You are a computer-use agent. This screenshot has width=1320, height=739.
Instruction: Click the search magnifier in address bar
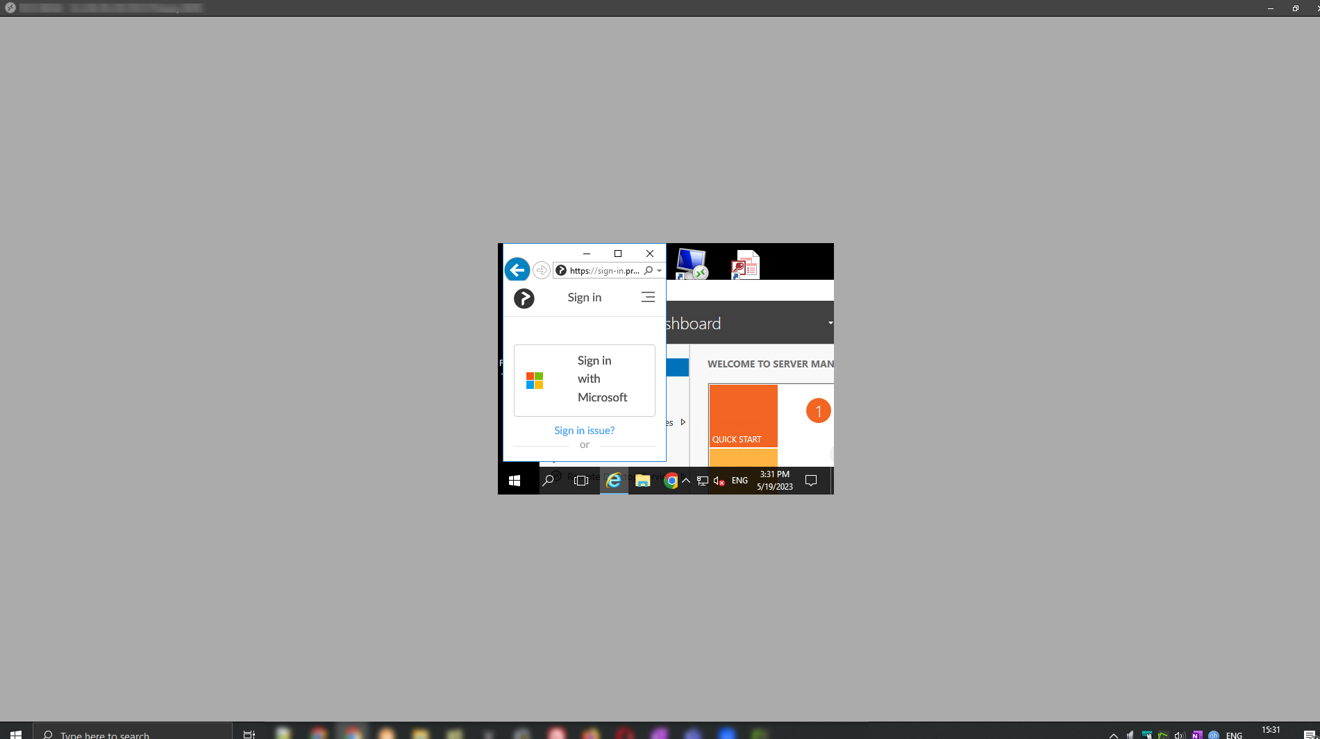point(649,271)
